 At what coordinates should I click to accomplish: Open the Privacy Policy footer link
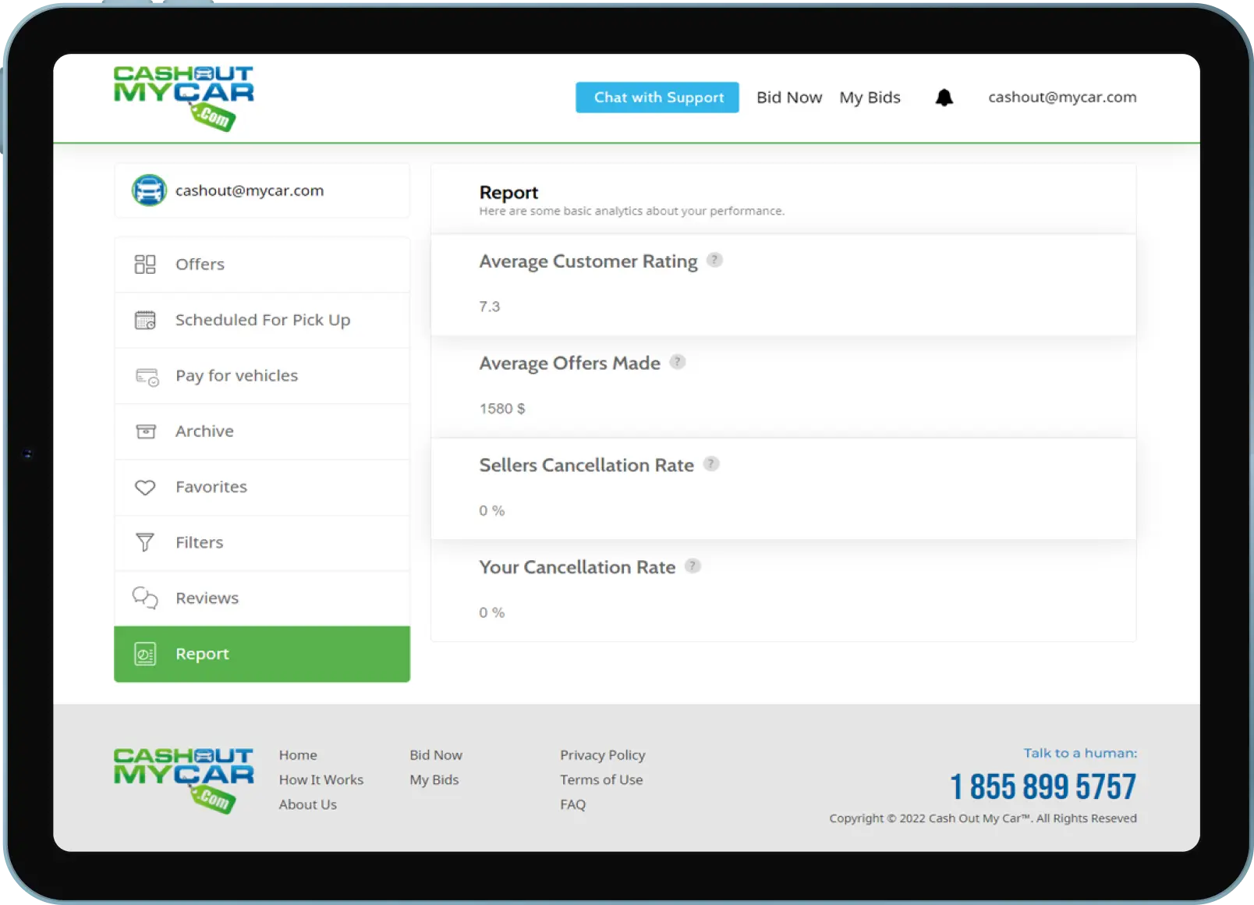[602, 755]
